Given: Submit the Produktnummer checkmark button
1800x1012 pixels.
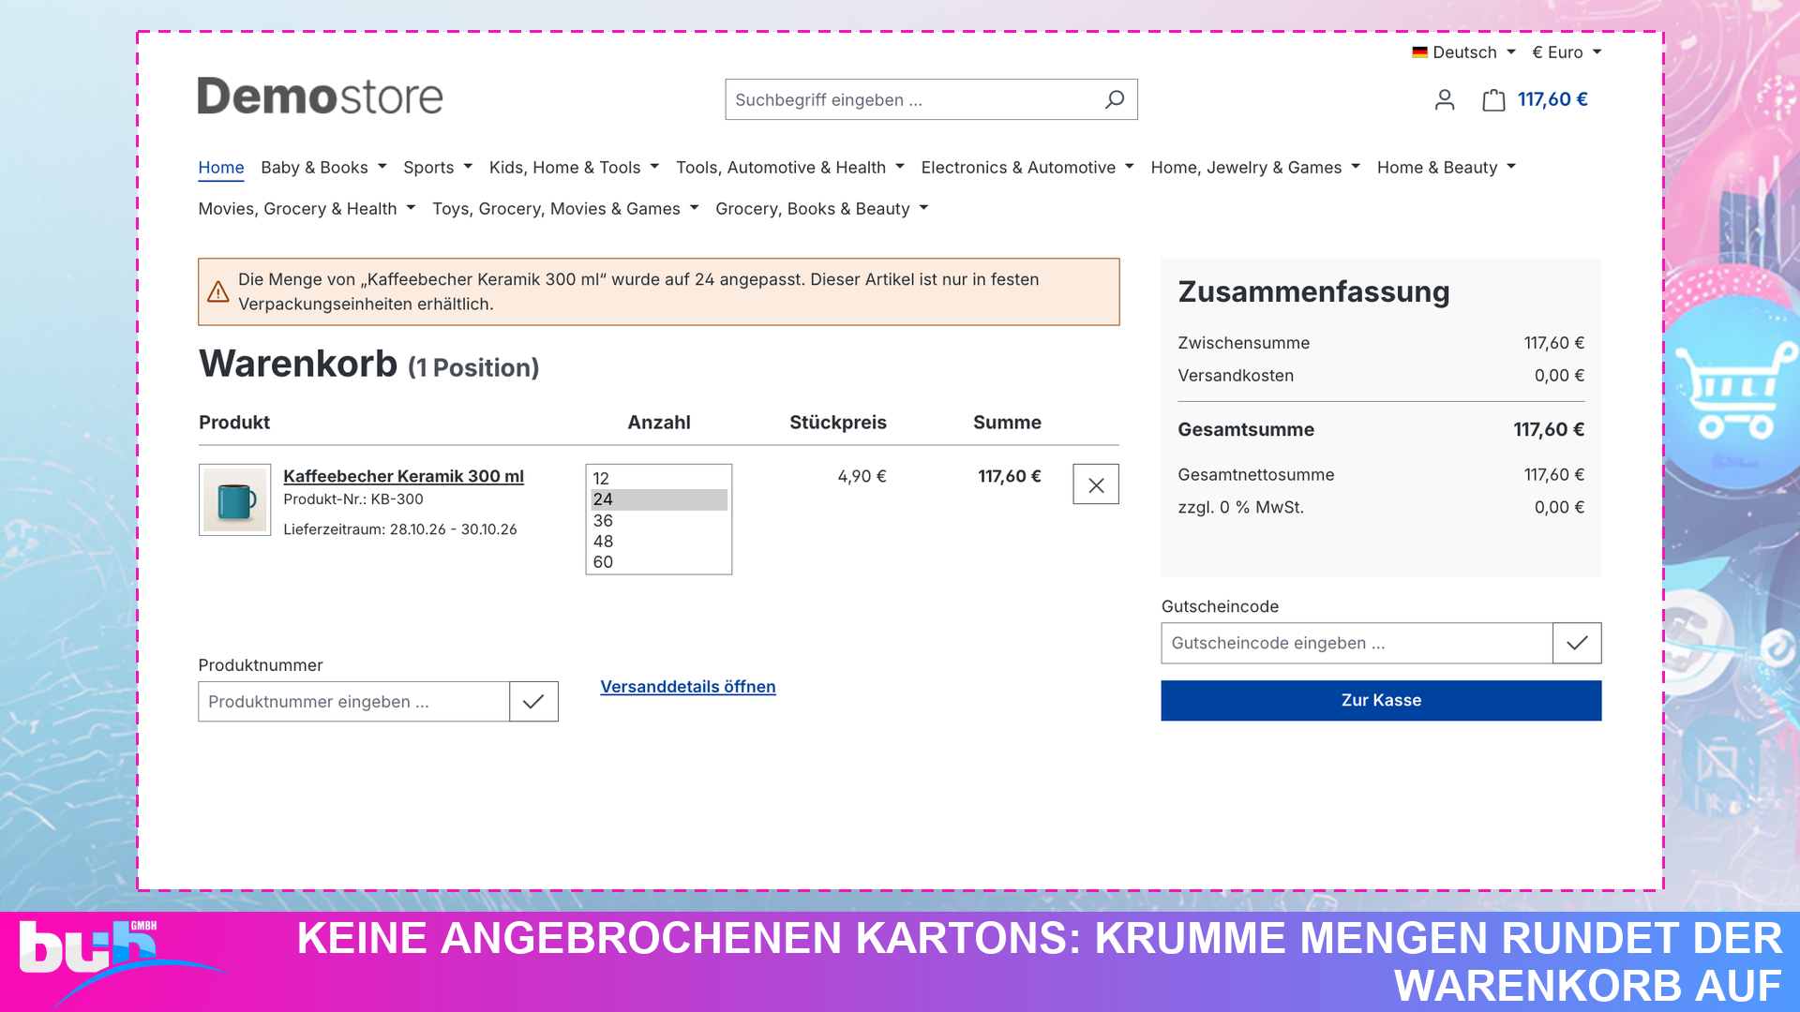Looking at the screenshot, I should point(533,702).
